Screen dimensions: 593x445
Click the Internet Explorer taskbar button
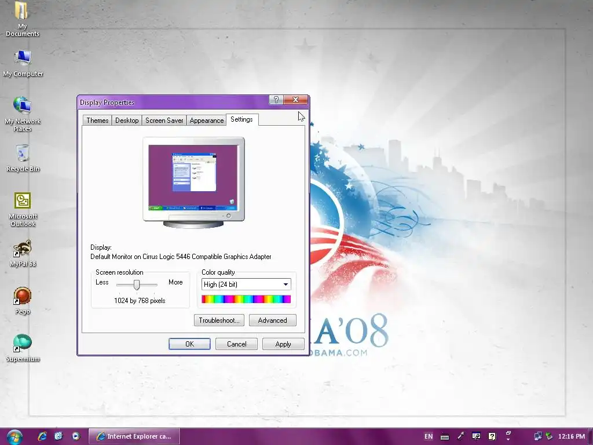point(134,436)
